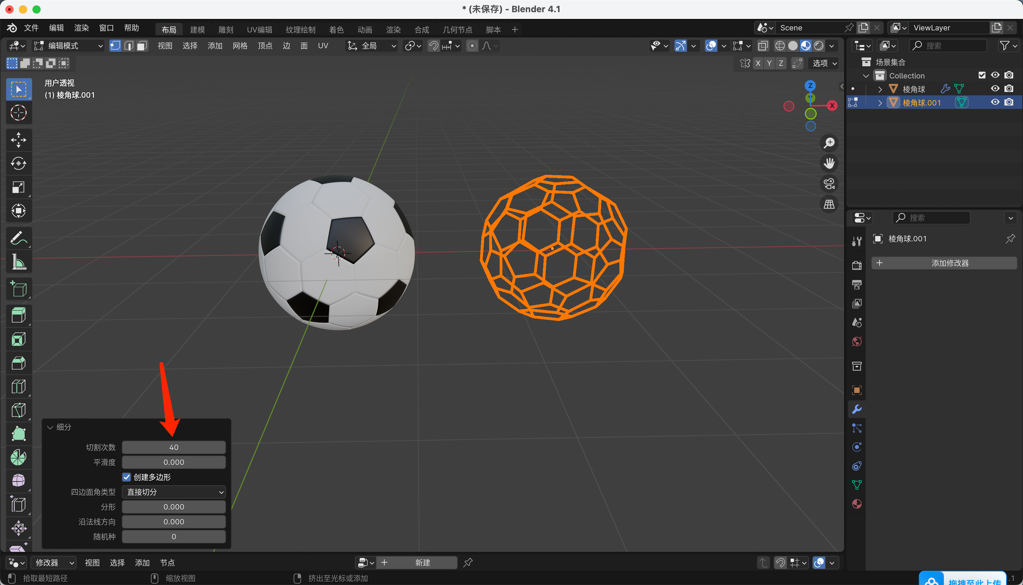Toggle camera view button in viewport
1023x585 pixels.
coord(829,184)
